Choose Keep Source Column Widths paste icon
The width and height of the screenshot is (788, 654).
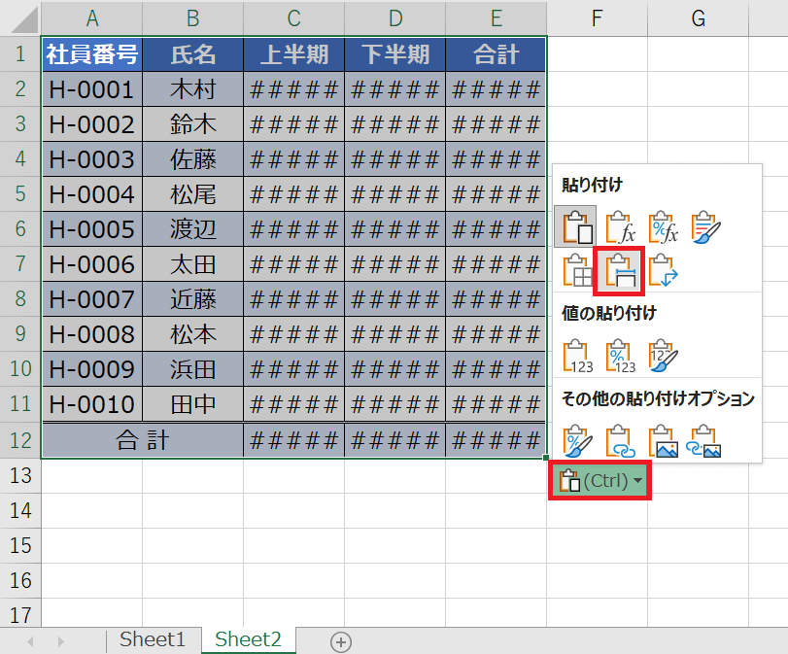click(619, 270)
